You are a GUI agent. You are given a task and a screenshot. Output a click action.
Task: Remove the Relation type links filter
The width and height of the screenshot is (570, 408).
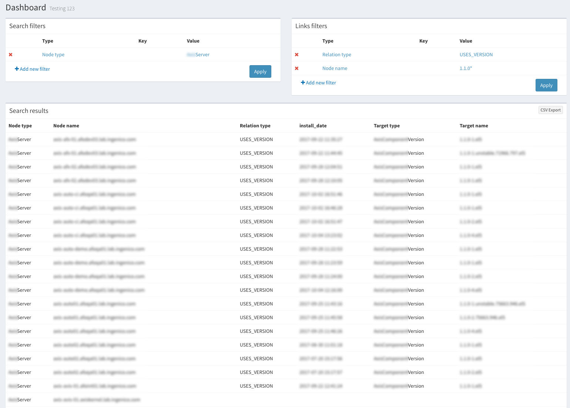[x=297, y=55]
